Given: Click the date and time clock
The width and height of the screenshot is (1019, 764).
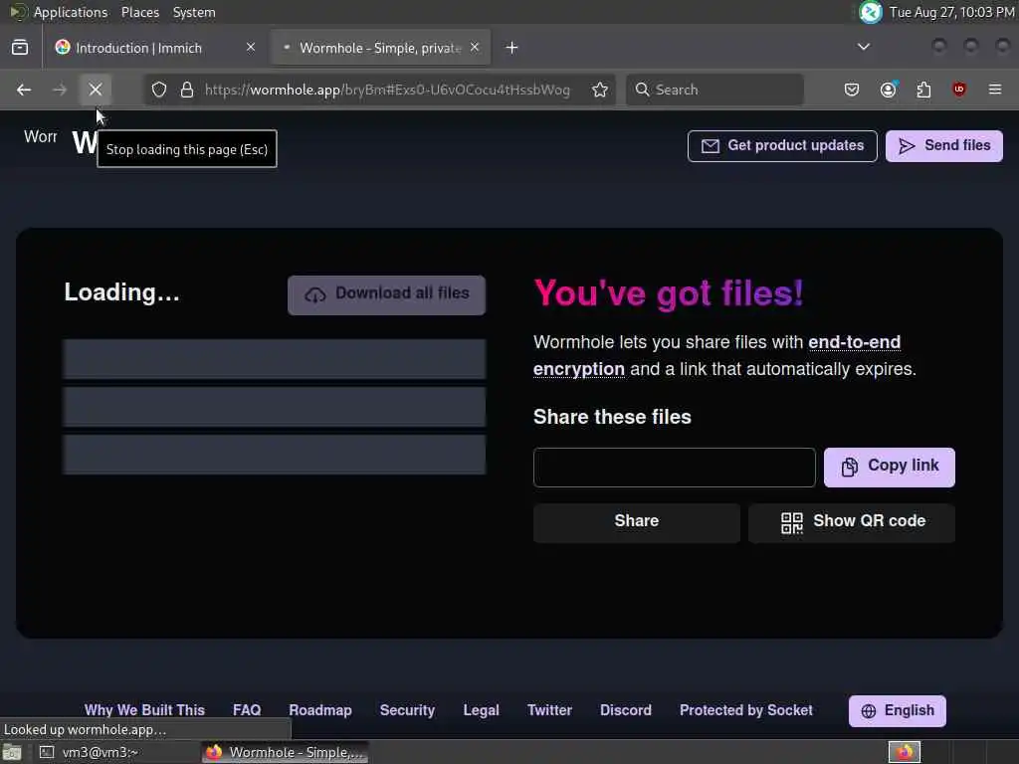Looking at the screenshot, I should [952, 12].
